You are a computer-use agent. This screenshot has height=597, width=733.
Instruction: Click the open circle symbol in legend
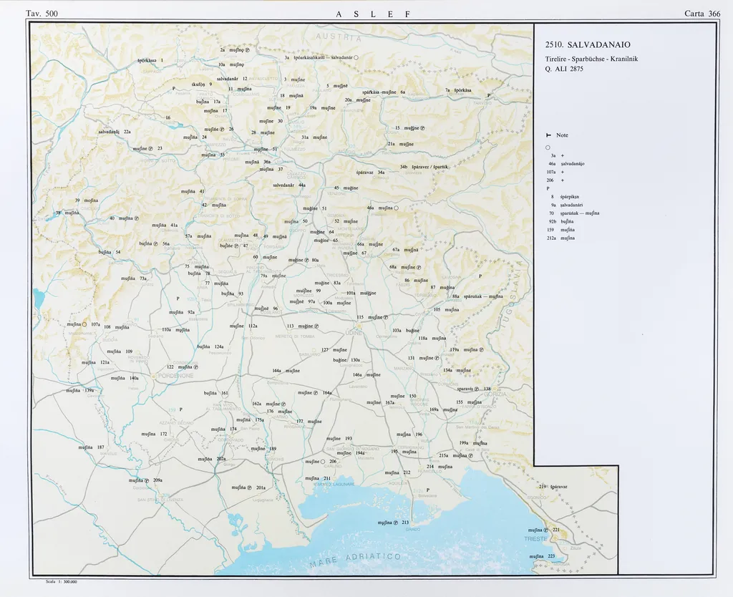pos(548,147)
